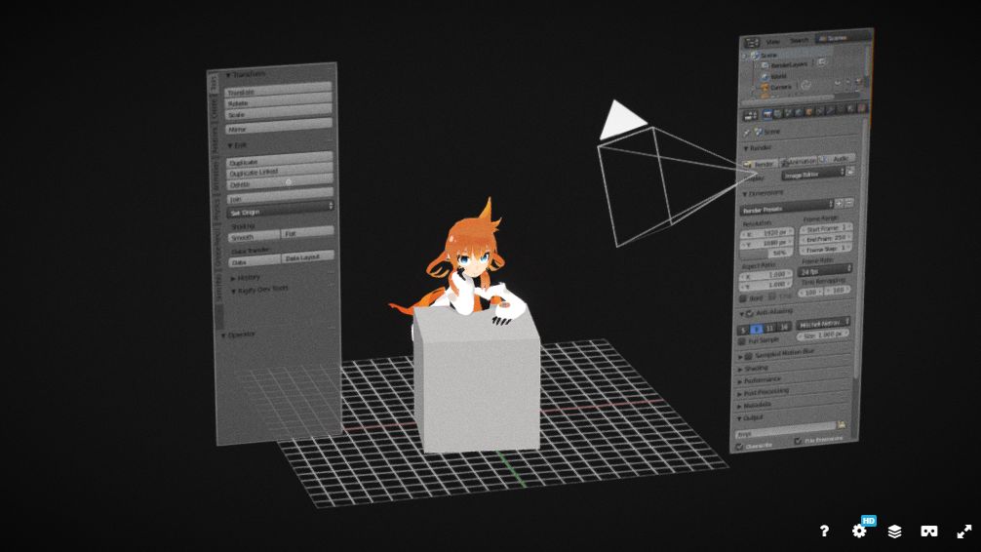Expand the Post Processing section

[763, 392]
